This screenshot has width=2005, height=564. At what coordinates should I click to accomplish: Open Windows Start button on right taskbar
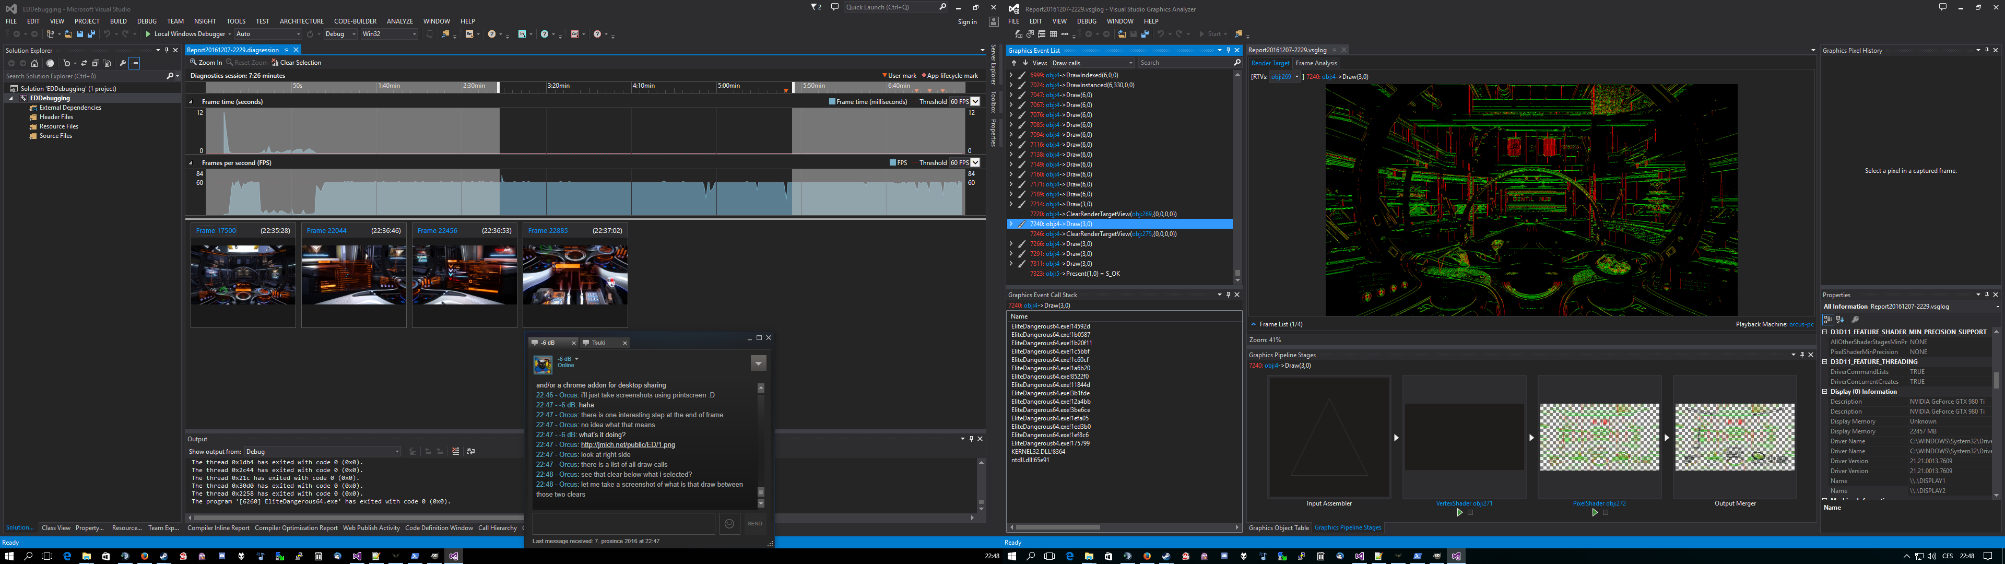[1012, 556]
